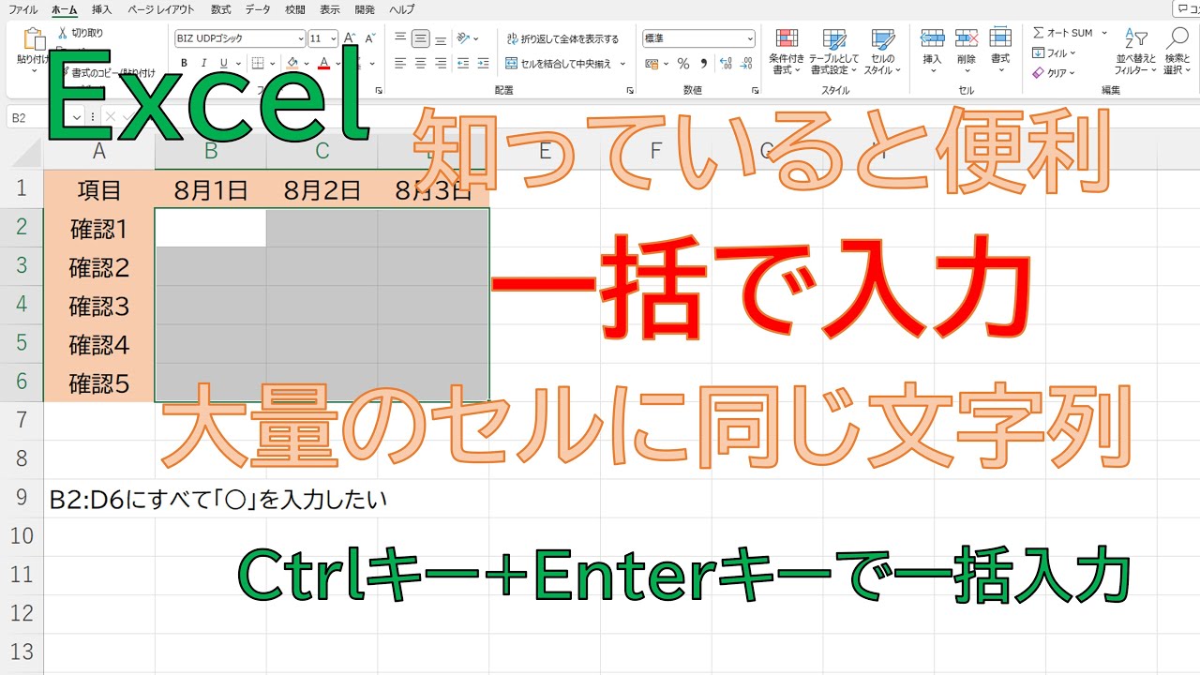Open the font name dropdown BIZ UDPゴシック
Screen dimensions: 1200x675
300,39
